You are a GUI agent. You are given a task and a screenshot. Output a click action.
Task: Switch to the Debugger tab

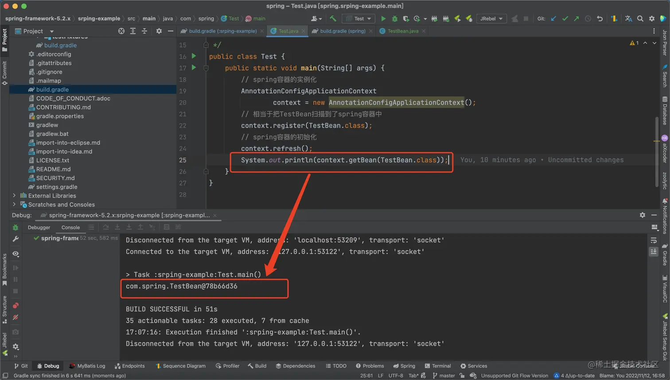click(39, 227)
